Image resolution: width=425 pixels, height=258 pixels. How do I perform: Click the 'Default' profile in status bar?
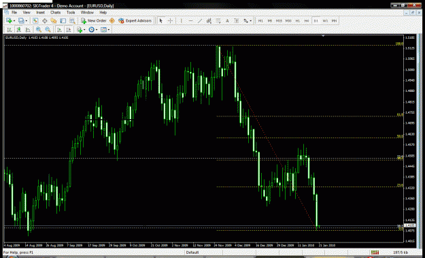click(192, 253)
